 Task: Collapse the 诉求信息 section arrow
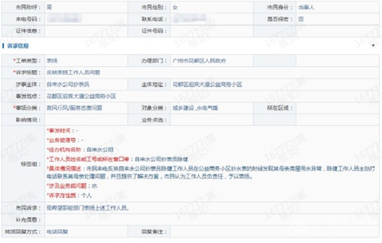pos(373,46)
